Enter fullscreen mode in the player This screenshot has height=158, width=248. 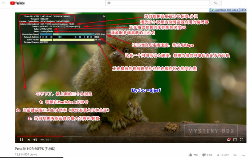click(x=241, y=140)
